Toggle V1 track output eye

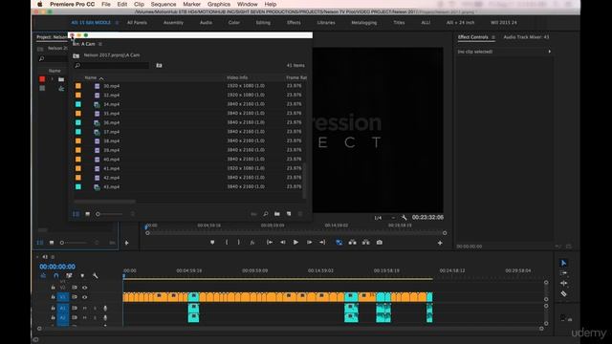85,297
